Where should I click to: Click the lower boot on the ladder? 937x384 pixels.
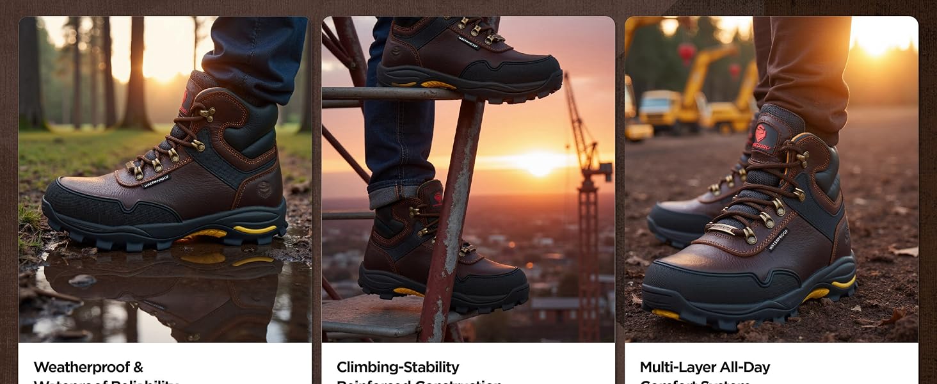[x=442, y=253]
